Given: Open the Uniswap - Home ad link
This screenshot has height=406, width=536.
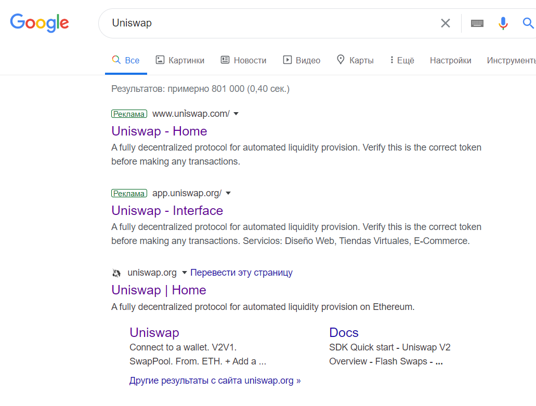Looking at the screenshot, I should pos(159,131).
